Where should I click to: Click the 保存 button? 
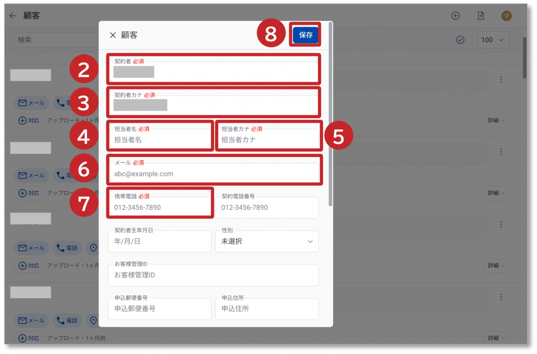point(305,35)
